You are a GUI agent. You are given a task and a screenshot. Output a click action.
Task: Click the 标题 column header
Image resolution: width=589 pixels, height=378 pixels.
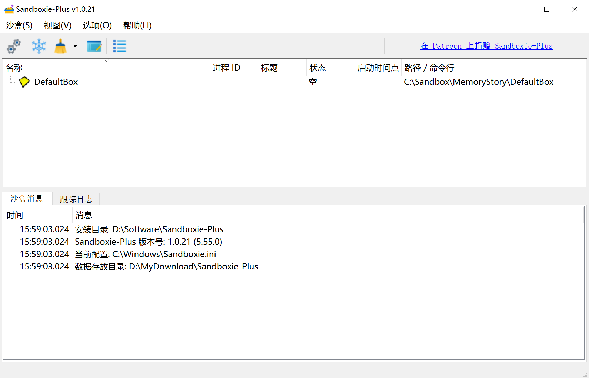[x=282, y=68]
